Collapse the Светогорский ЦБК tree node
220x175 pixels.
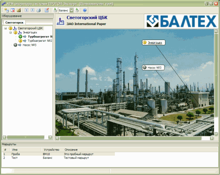[x=6, y=28]
